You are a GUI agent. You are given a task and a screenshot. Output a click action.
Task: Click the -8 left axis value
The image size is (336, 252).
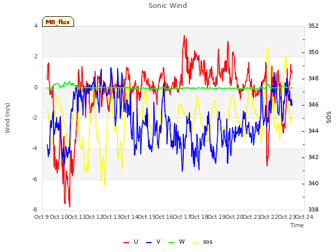tap(35, 209)
